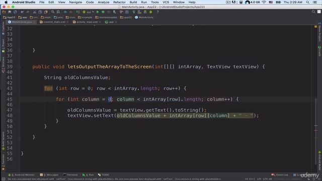Click the Open folder toolbar icon
Image resolution: width=322 pixels, height=181 pixels.
click(4, 12)
